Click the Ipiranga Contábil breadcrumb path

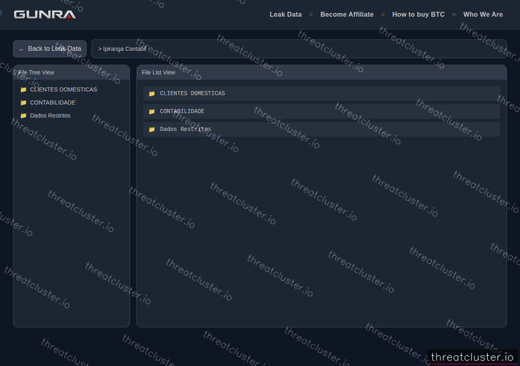click(122, 49)
